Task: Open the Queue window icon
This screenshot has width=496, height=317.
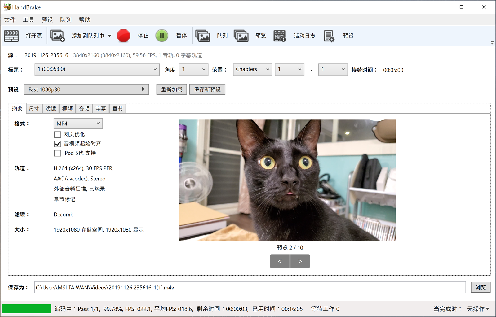Action: coord(203,36)
